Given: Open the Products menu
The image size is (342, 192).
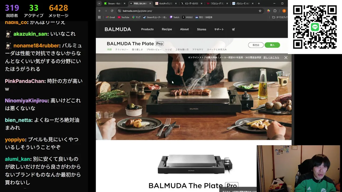Looking at the screenshot, I should click(147, 29).
